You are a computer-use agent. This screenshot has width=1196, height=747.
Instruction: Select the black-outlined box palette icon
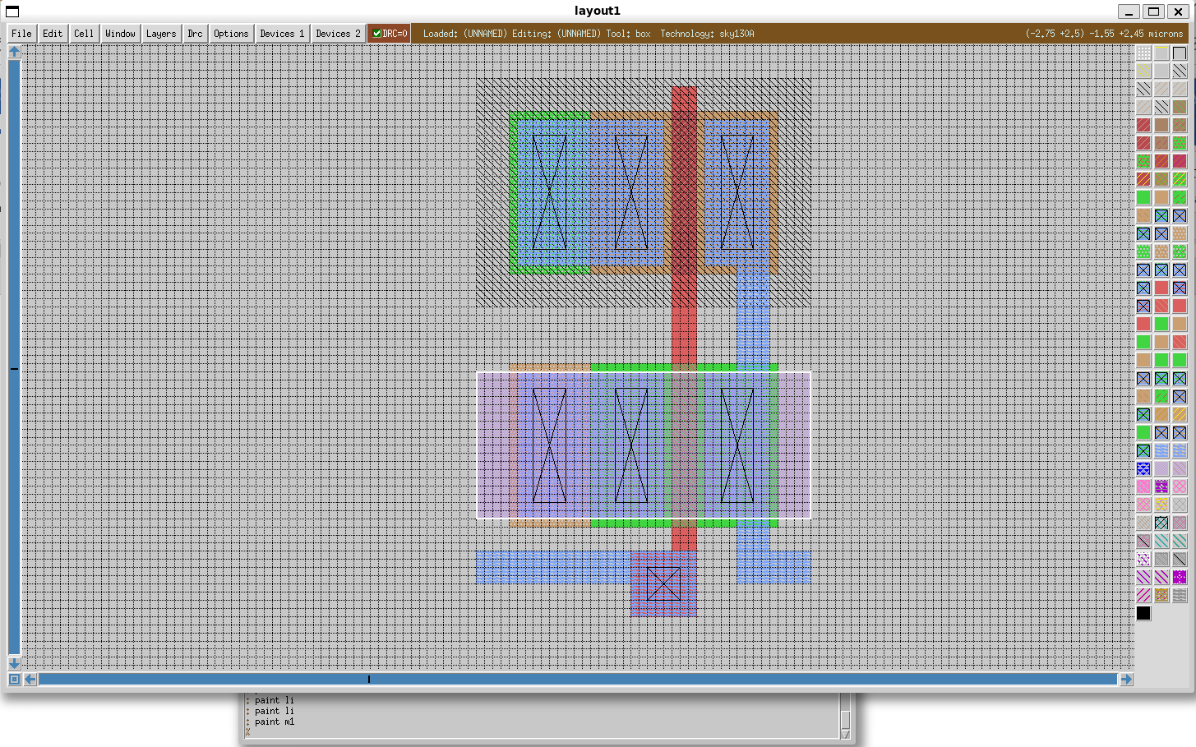1180,53
